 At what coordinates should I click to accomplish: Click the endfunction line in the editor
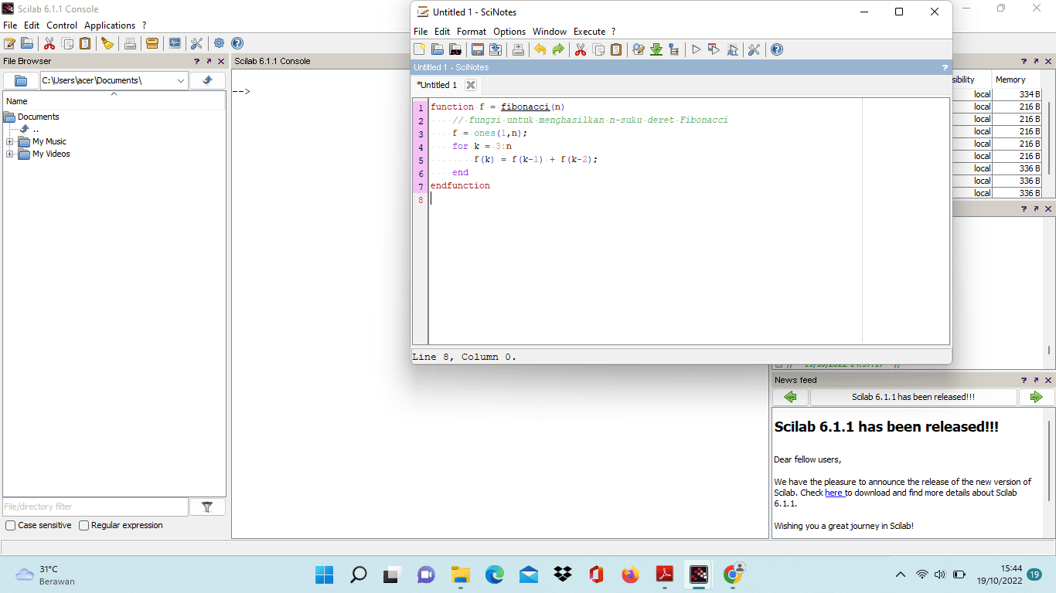460,186
